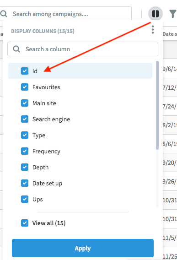The height and width of the screenshot is (260, 177).
Task: Click the Main site label
Action: [44, 103]
